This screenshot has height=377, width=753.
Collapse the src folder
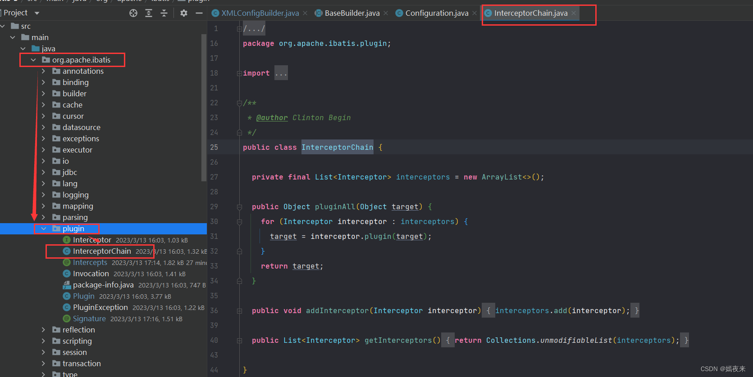(x=3, y=26)
